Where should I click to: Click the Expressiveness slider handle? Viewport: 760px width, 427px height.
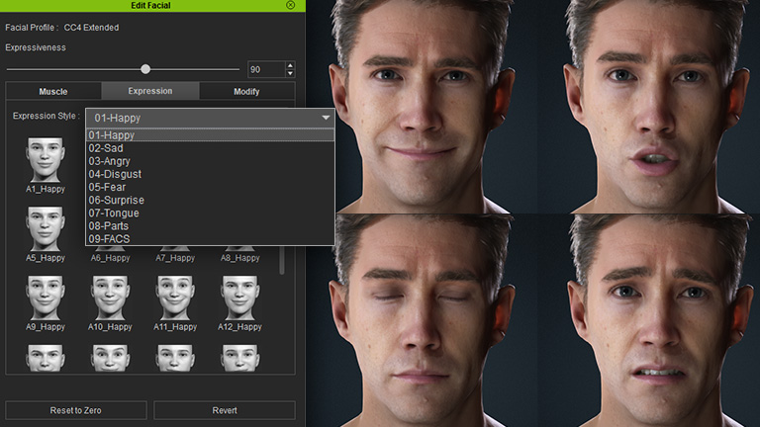tap(145, 69)
